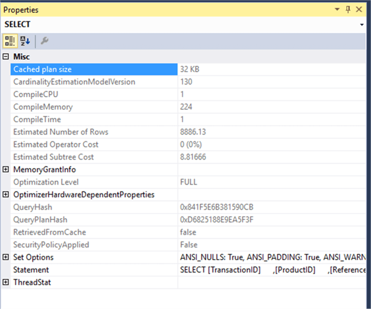371x309 pixels.
Task: Expand the ThreadStat node
Action: pos(6,283)
